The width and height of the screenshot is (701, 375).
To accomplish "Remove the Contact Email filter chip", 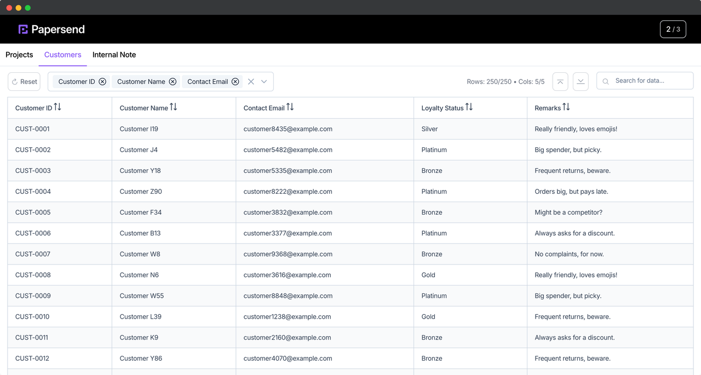I will 235,82.
